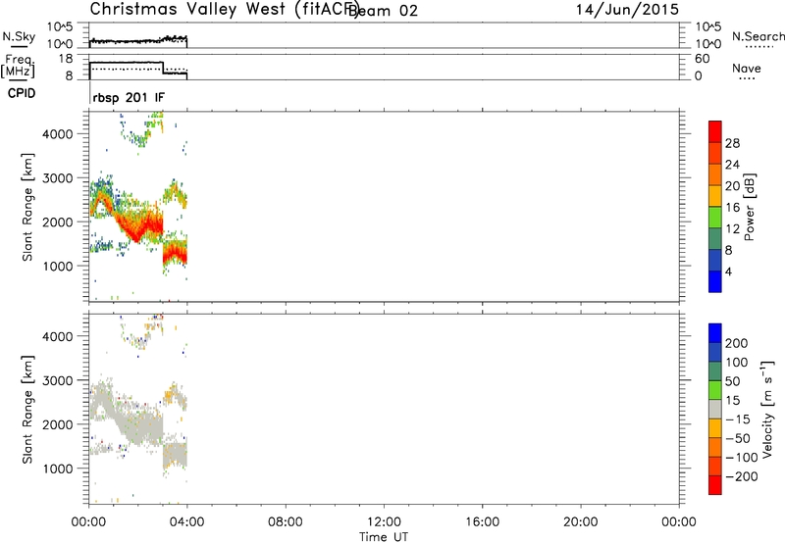Click the '08:00' time axis label
Image resolution: width=785 pixels, height=543 pixels.
coord(286,522)
